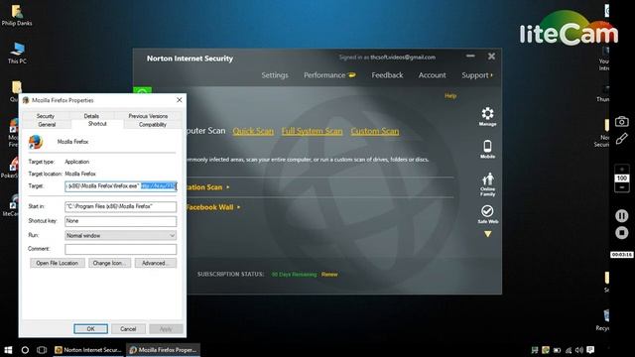This screenshot has width=635, height=357.
Task: Close the Mozilla Firefox Properties dialog
Action: [x=180, y=100]
